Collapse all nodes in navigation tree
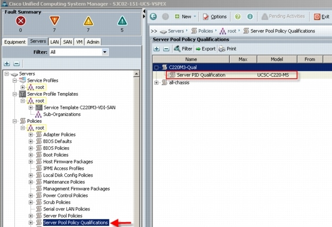The width and height of the screenshot is (332, 227). pos(16,63)
